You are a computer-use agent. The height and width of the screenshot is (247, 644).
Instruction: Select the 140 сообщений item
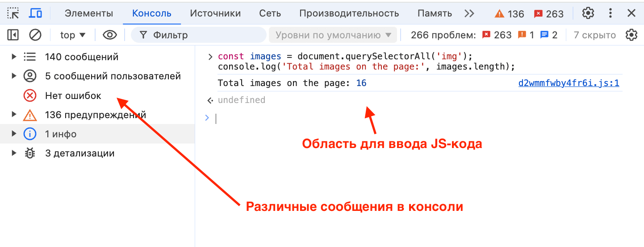pos(82,57)
